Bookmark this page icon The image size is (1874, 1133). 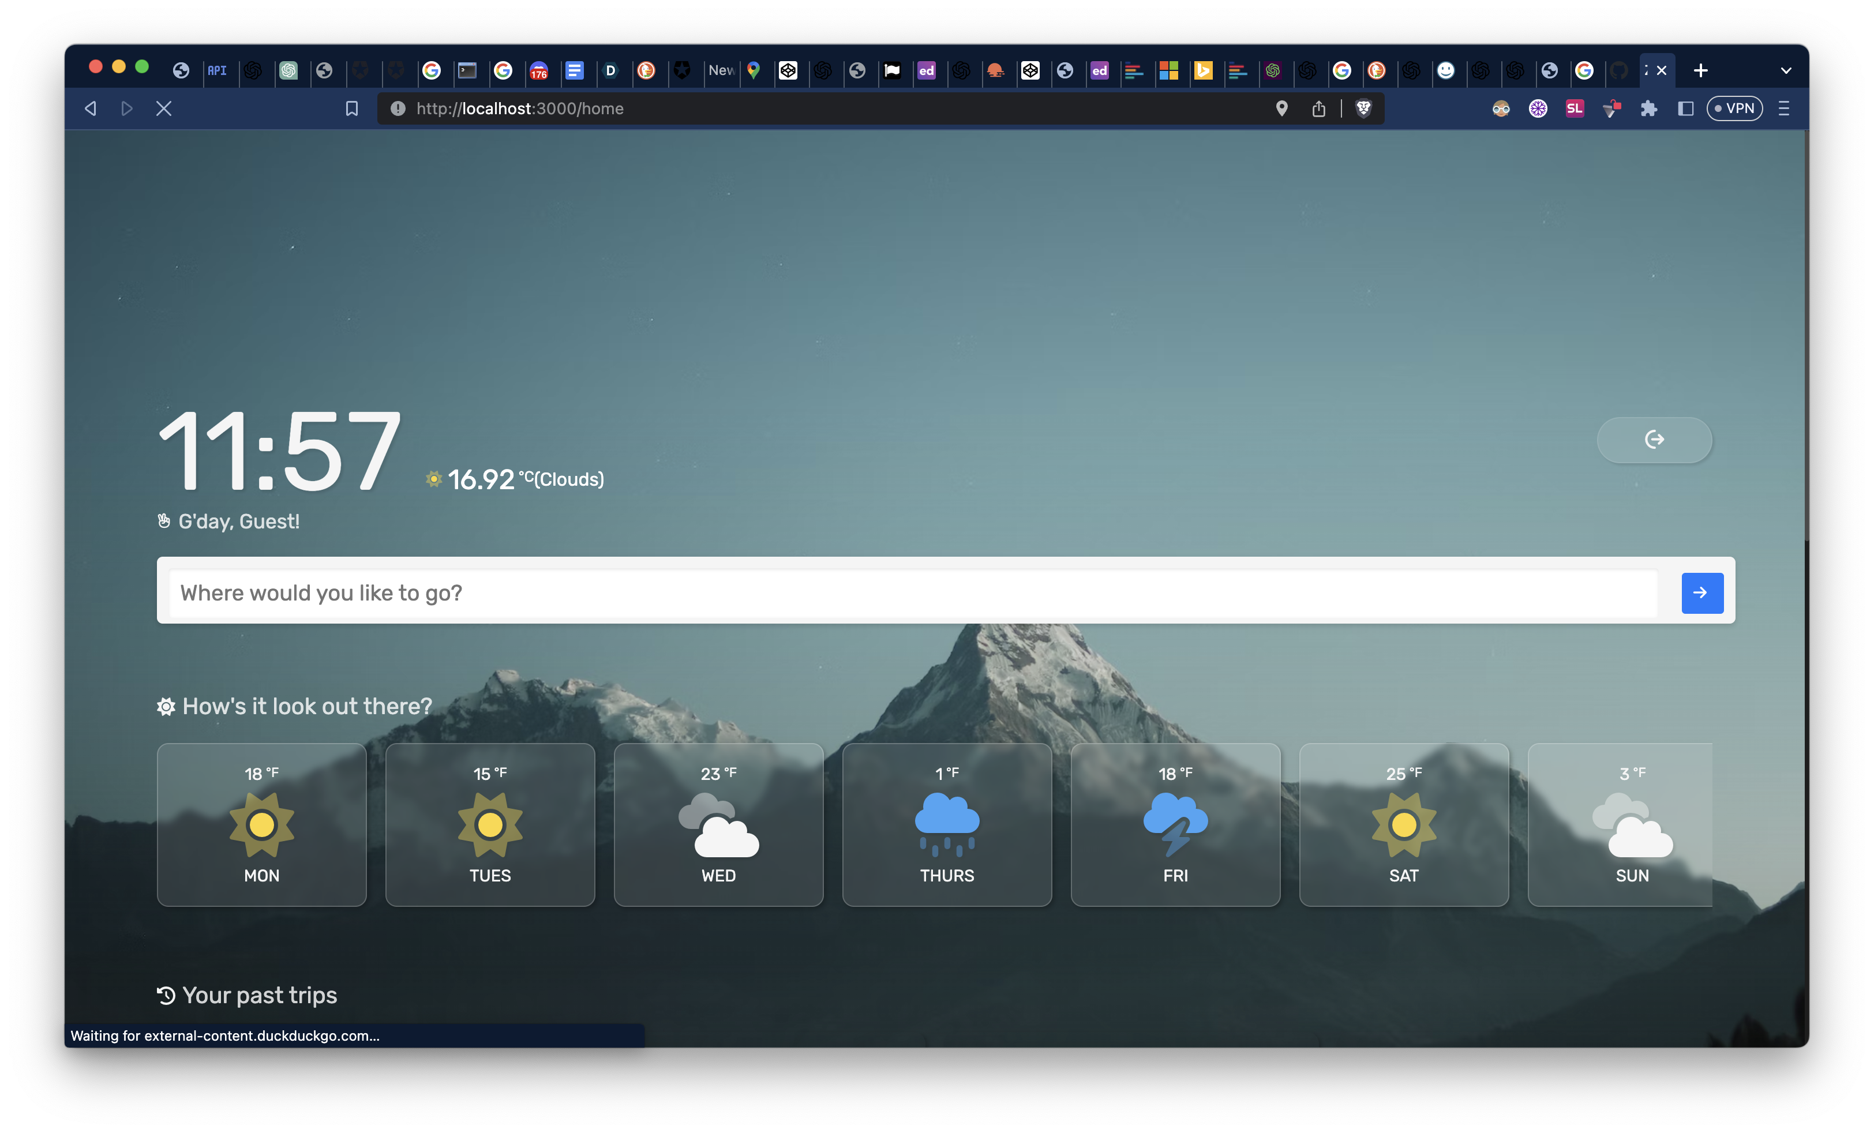point(351,108)
